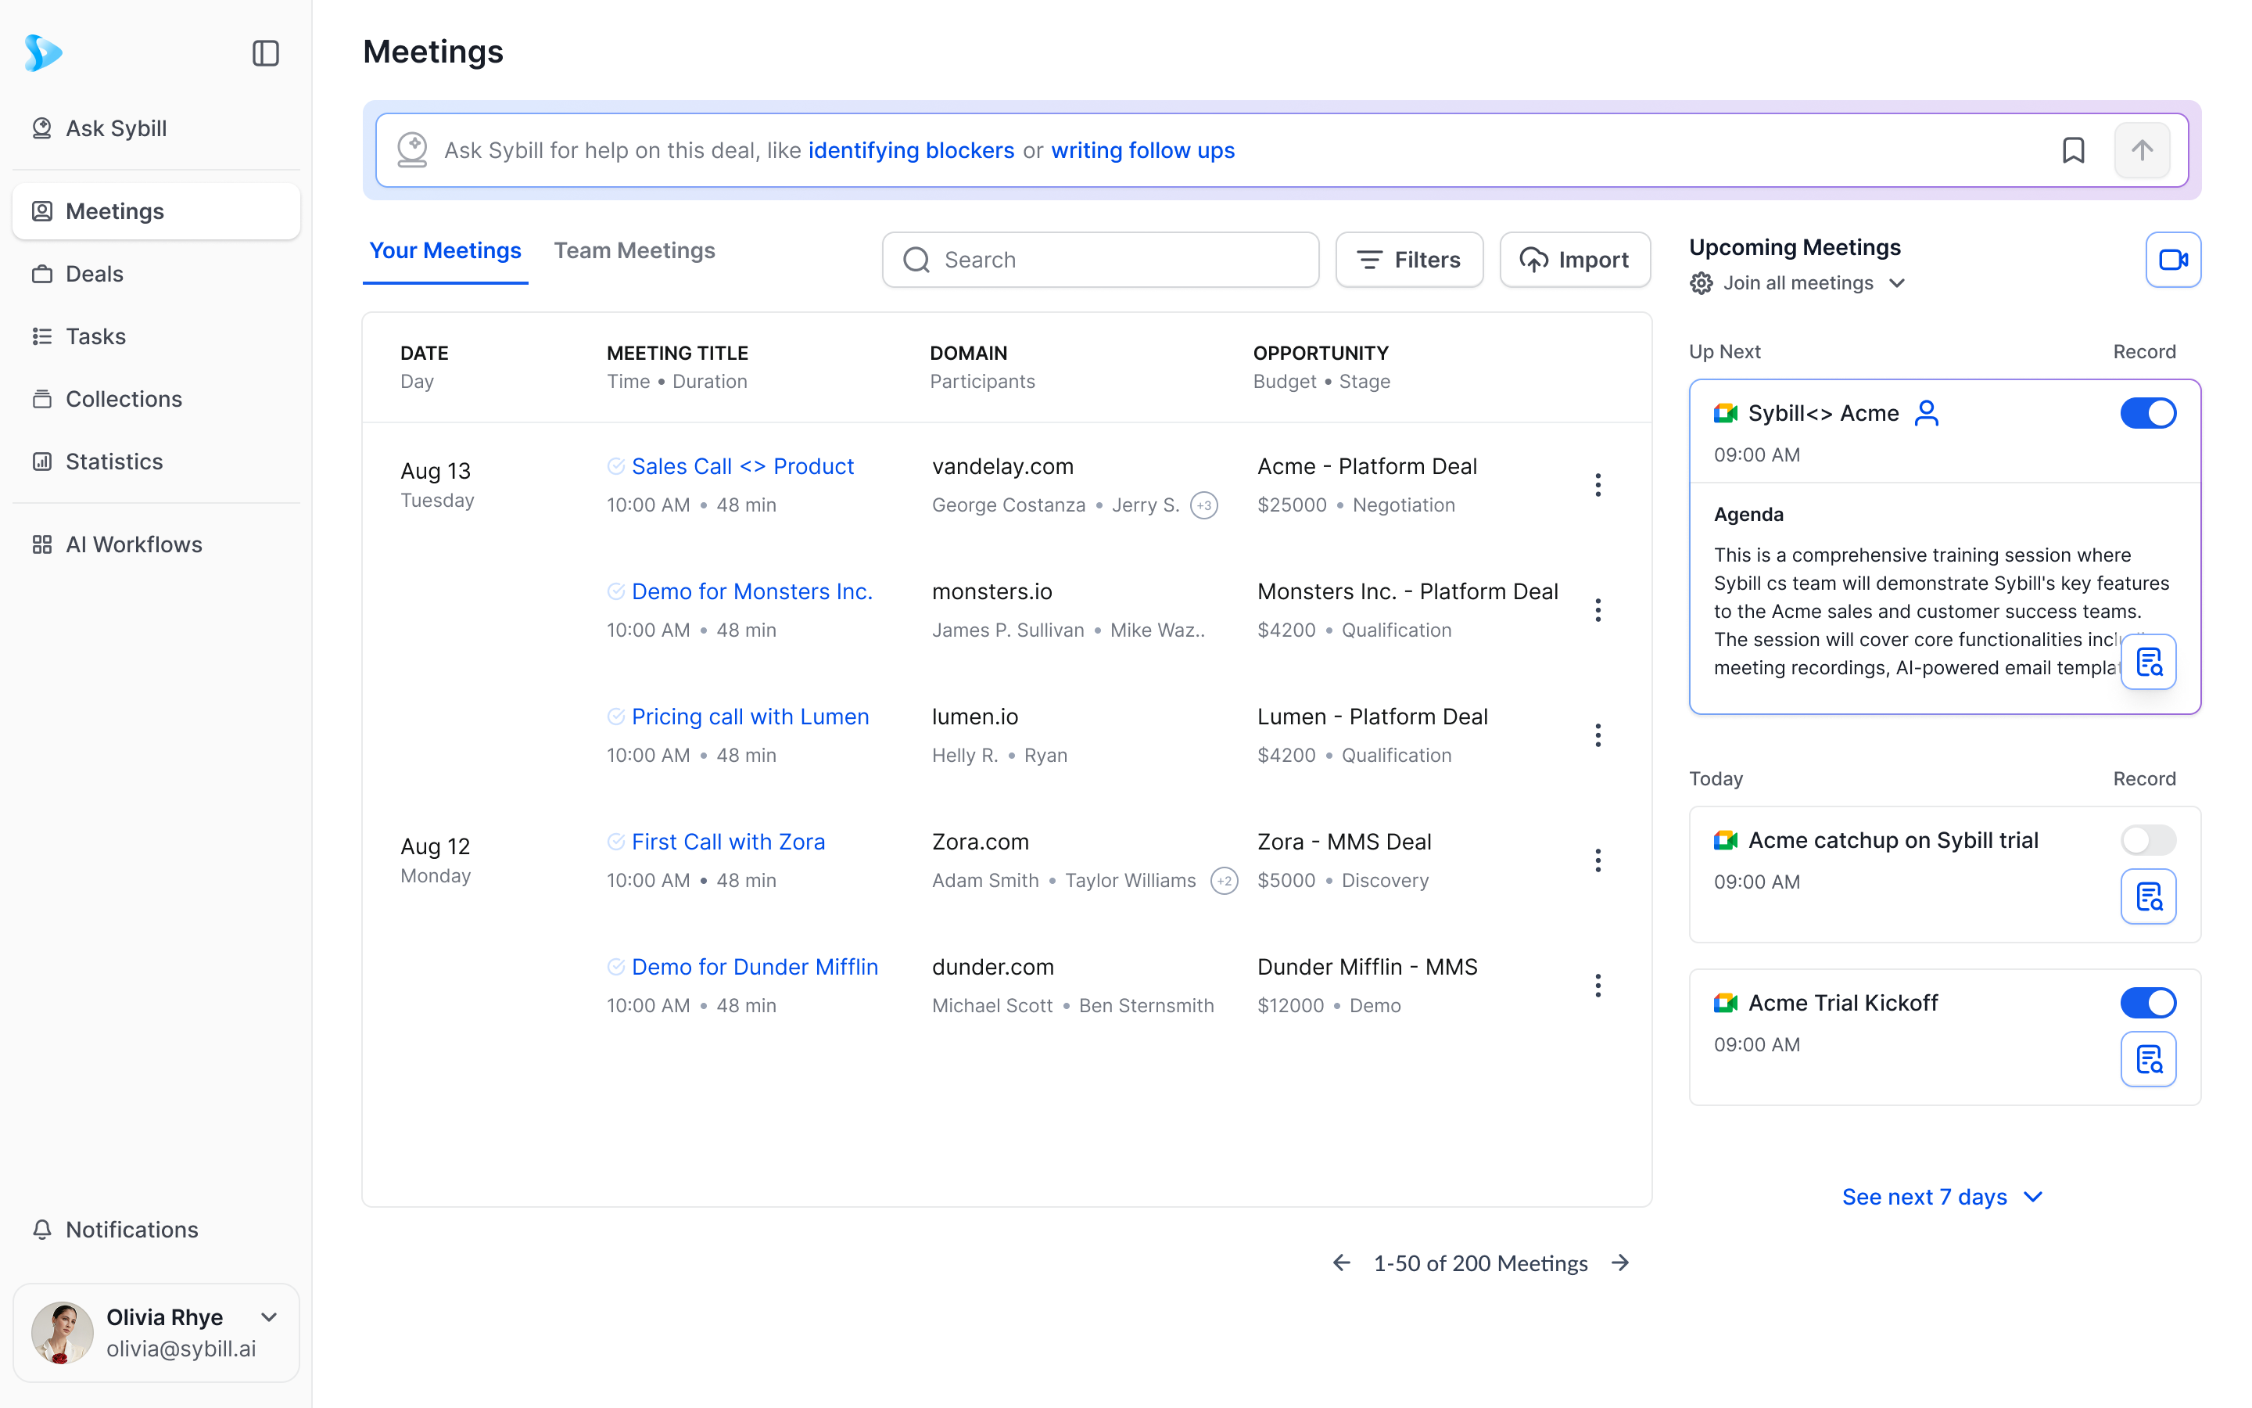Open the Pricing call with Lumen link

click(749, 716)
